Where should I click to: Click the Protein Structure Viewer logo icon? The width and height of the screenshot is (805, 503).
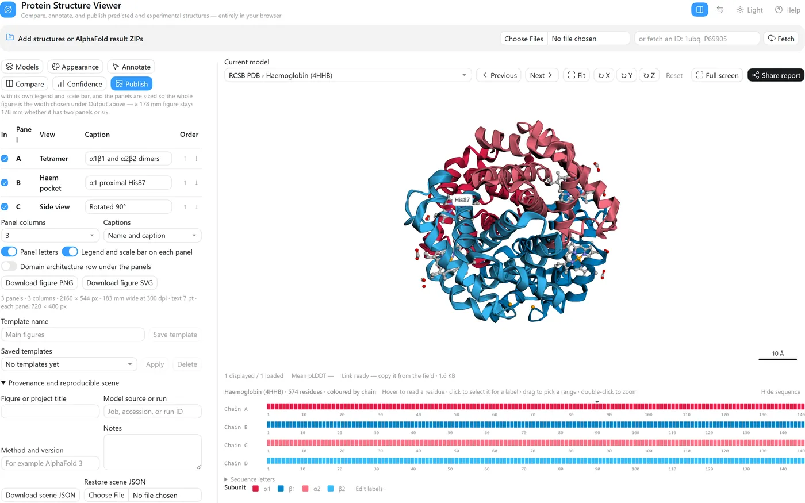(9, 10)
